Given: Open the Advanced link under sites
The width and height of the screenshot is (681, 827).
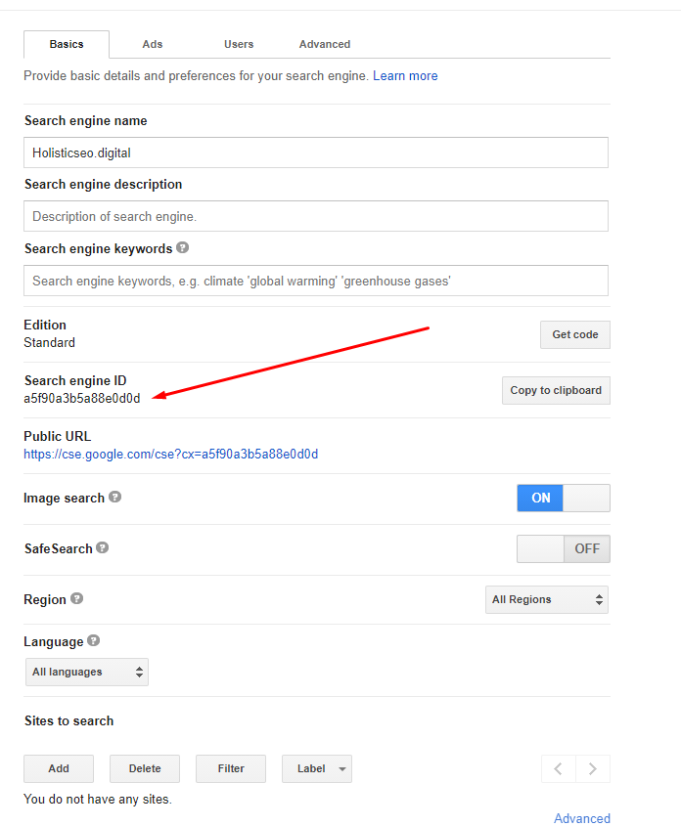Looking at the screenshot, I should click(582, 818).
